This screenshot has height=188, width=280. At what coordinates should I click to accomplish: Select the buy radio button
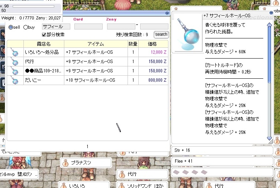pos(26,27)
